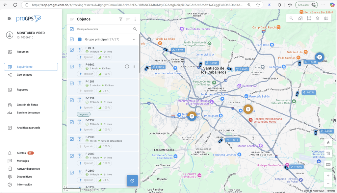
Task: Toggle the select-all checkbox beside quick search
Action: coord(72,29)
